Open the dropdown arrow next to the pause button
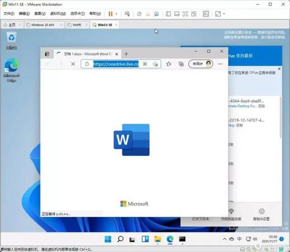The height and width of the screenshot is (252, 290). click(117, 14)
